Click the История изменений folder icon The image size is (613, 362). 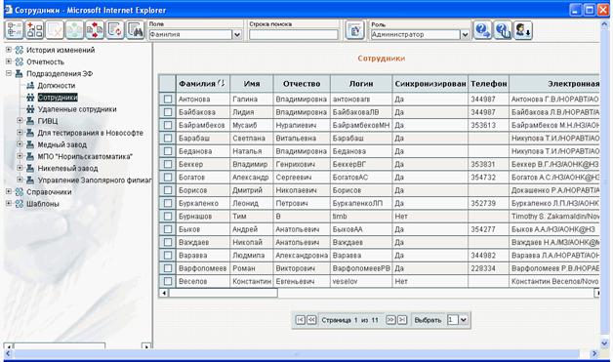tap(20, 50)
